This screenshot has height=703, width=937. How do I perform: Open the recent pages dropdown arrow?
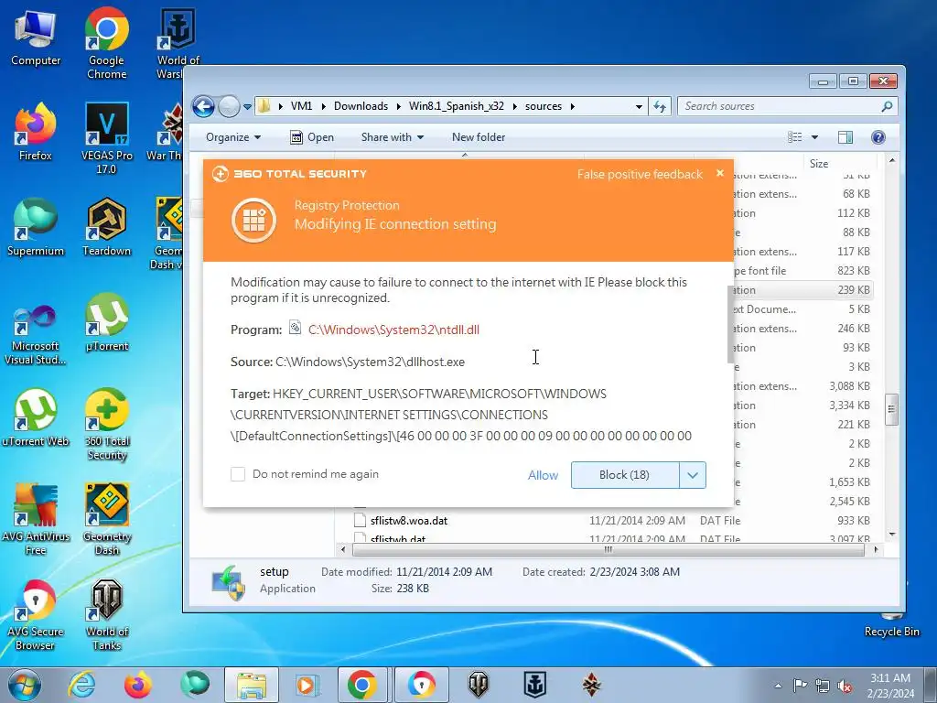(247, 107)
